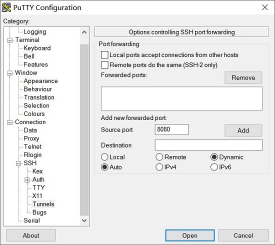Open the Proxy category

[x=31, y=138]
